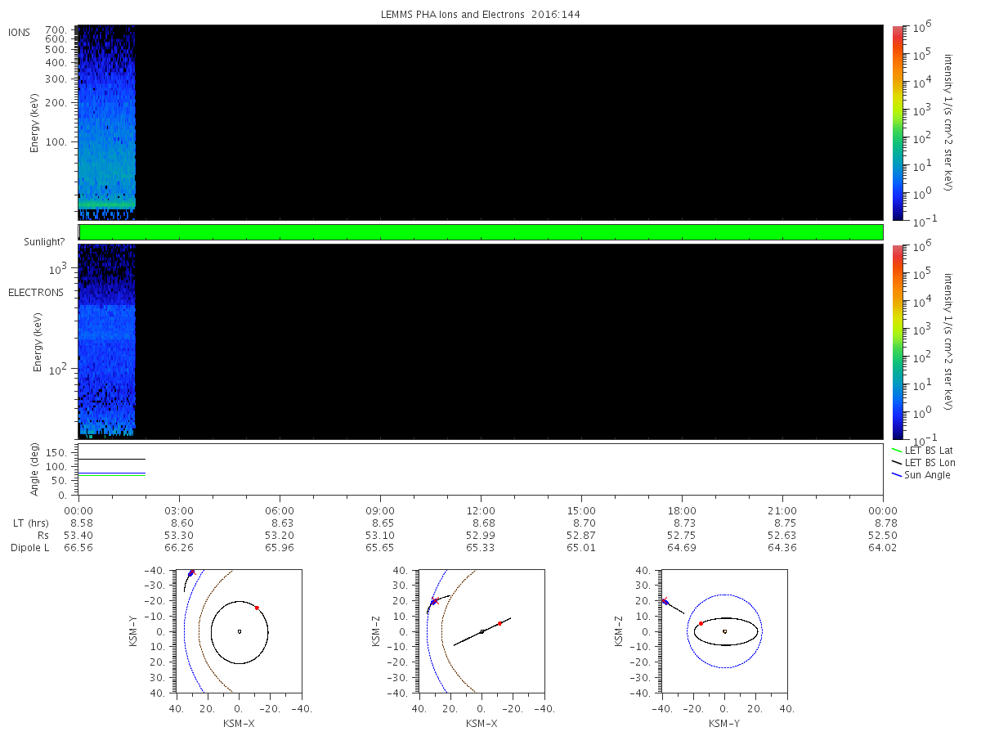Viewport: 981px width, 736px height.
Task: Click the electrons spectrogram color bar
Action: pyautogui.click(x=897, y=342)
